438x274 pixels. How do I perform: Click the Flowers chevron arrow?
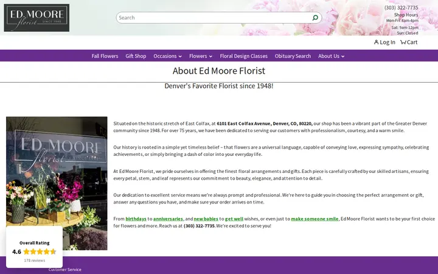click(x=210, y=57)
